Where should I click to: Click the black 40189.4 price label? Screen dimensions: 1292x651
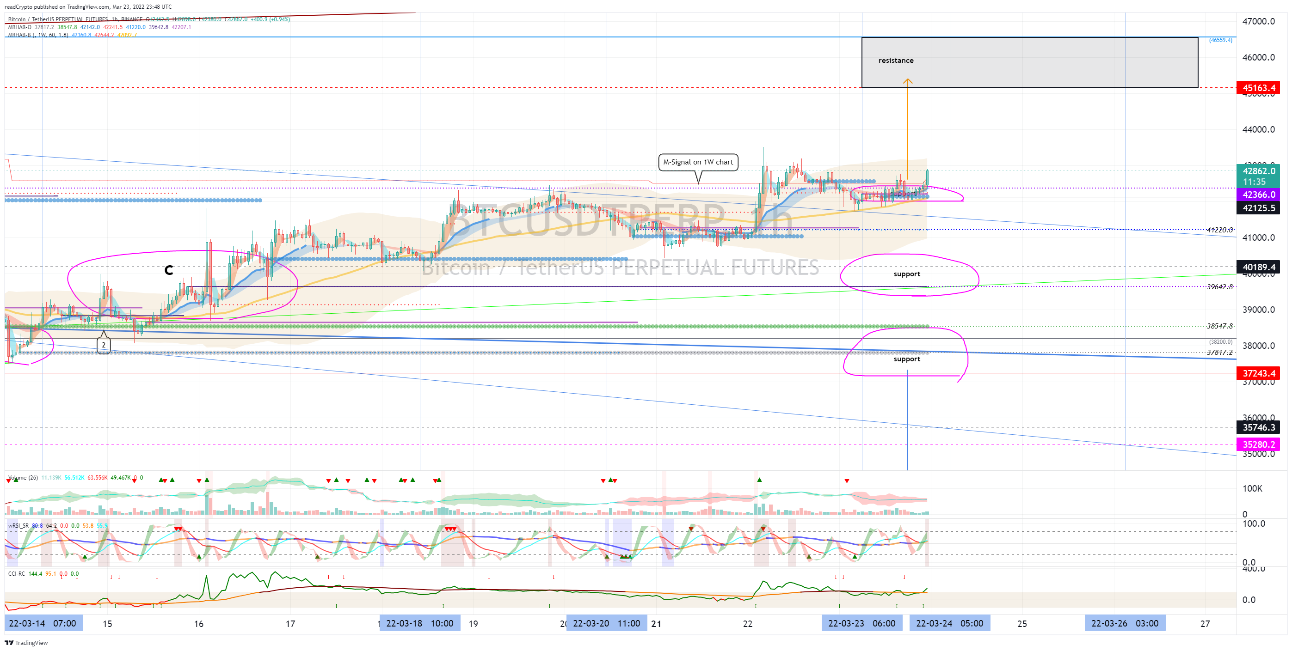click(1258, 267)
